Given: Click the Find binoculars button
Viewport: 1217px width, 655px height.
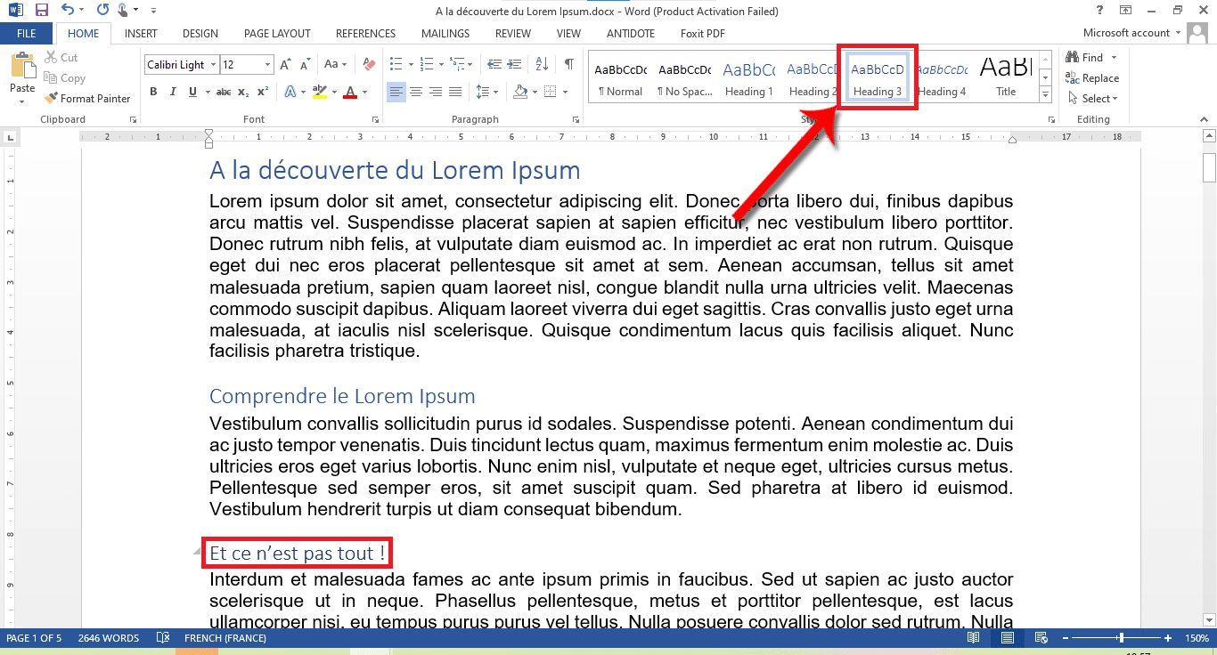Looking at the screenshot, I should [1085, 58].
